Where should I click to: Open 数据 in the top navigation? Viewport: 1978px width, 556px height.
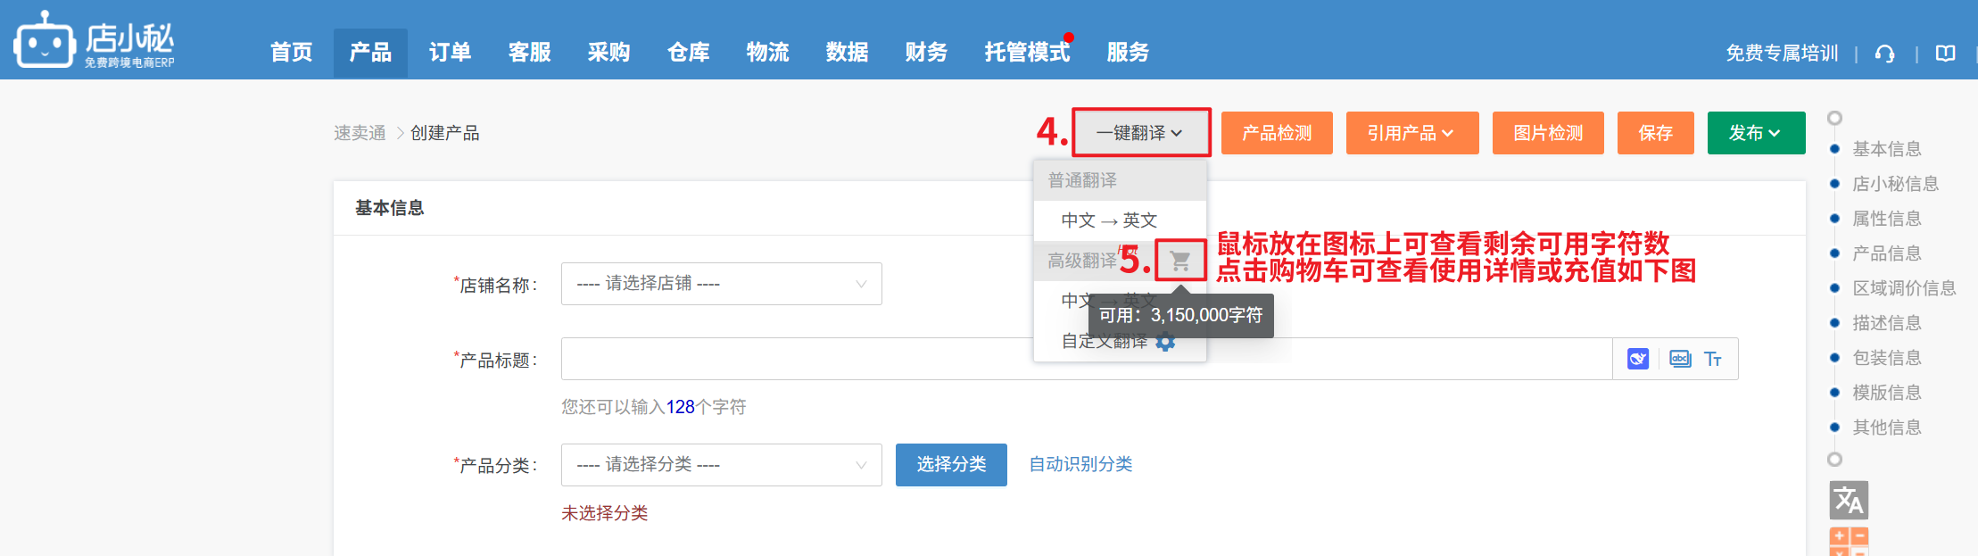(x=847, y=53)
